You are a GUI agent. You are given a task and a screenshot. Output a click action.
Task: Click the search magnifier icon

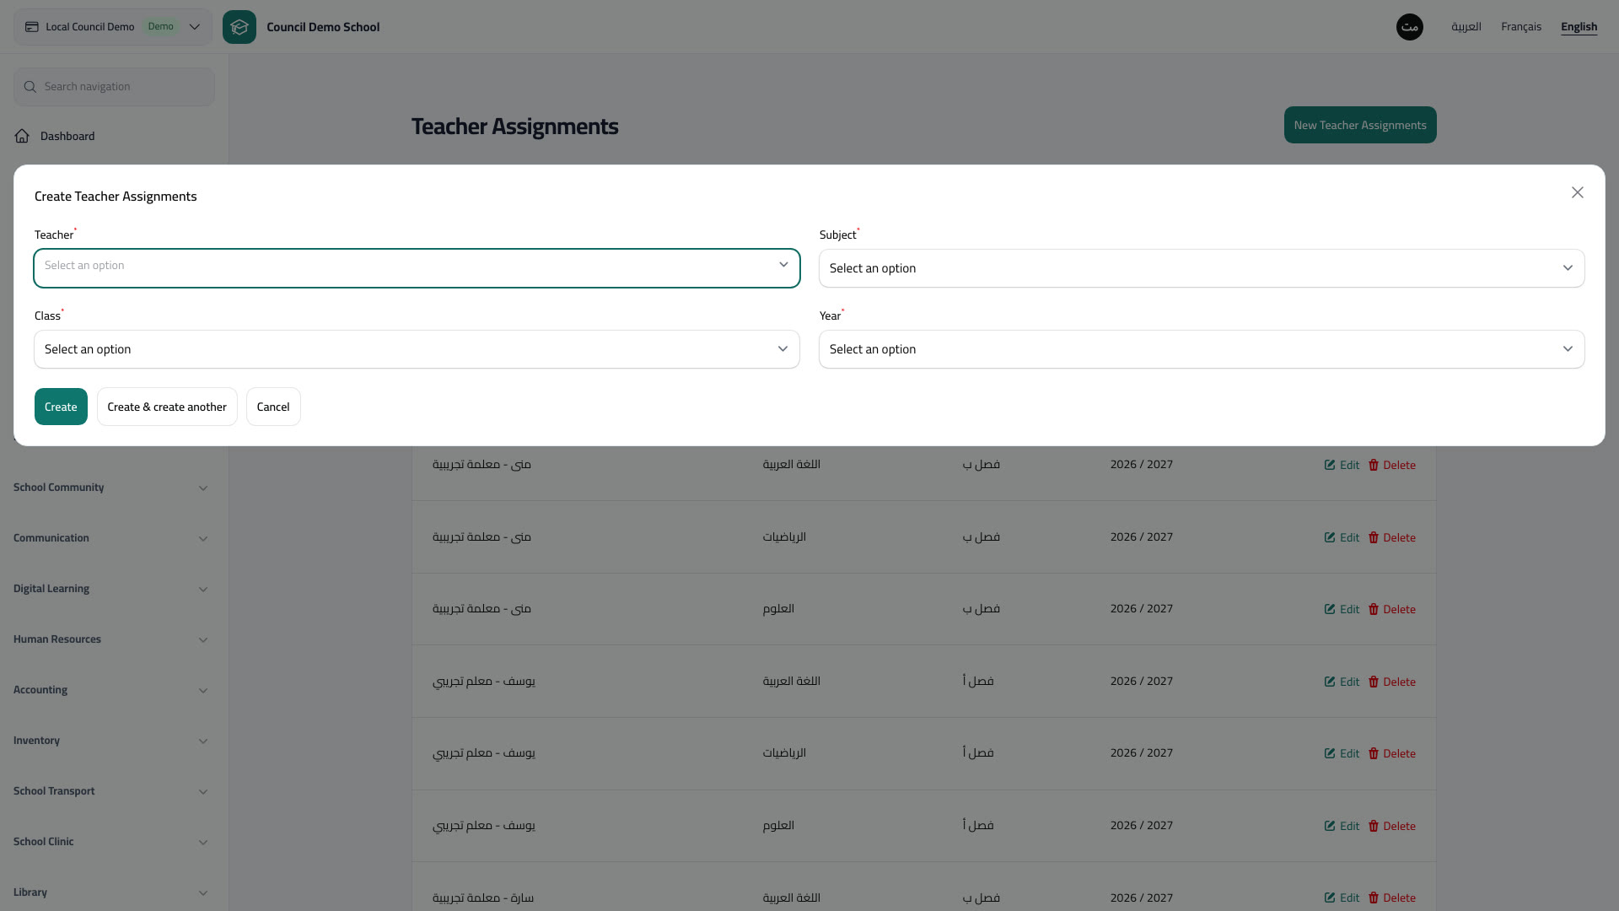point(30,87)
